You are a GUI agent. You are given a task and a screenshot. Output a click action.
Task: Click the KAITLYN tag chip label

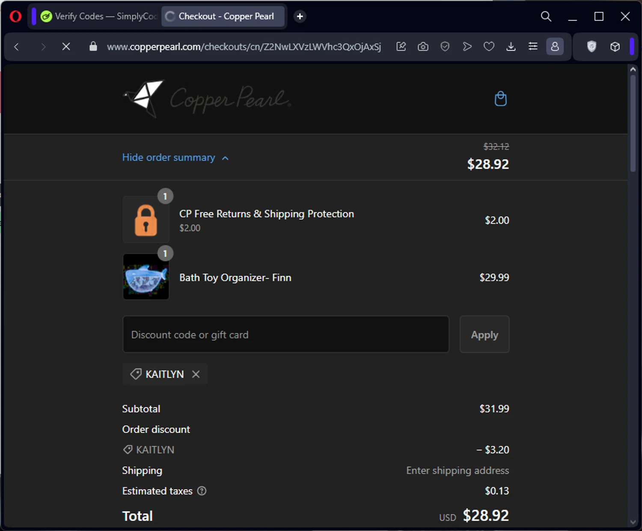(x=165, y=374)
